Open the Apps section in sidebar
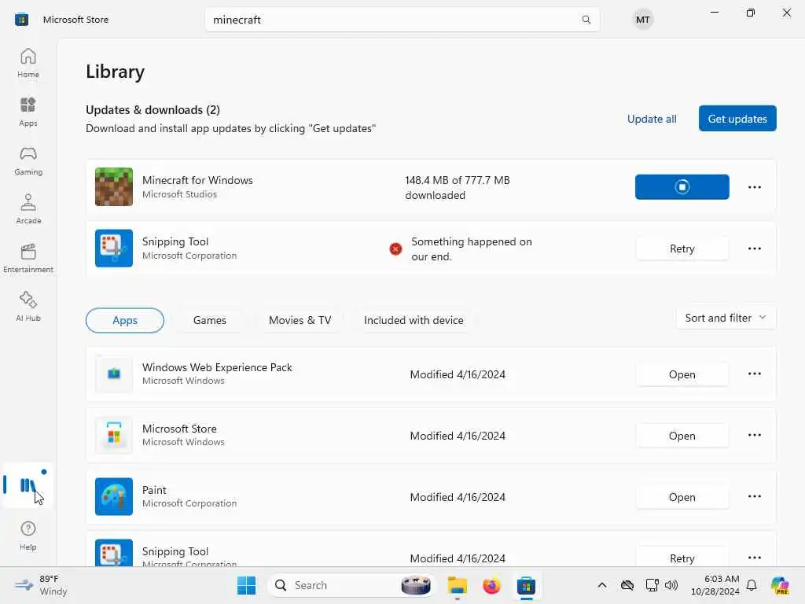Image resolution: width=805 pixels, height=604 pixels. tap(28, 112)
